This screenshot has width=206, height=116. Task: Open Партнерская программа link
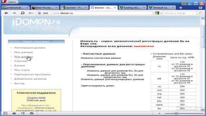[x=32, y=74]
